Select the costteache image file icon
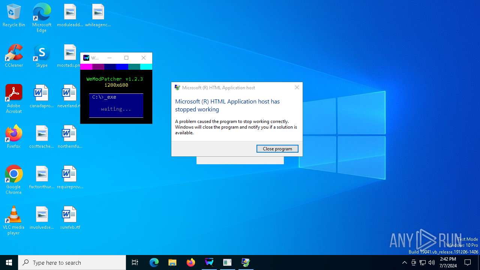This screenshot has width=480, height=270. click(x=42, y=134)
